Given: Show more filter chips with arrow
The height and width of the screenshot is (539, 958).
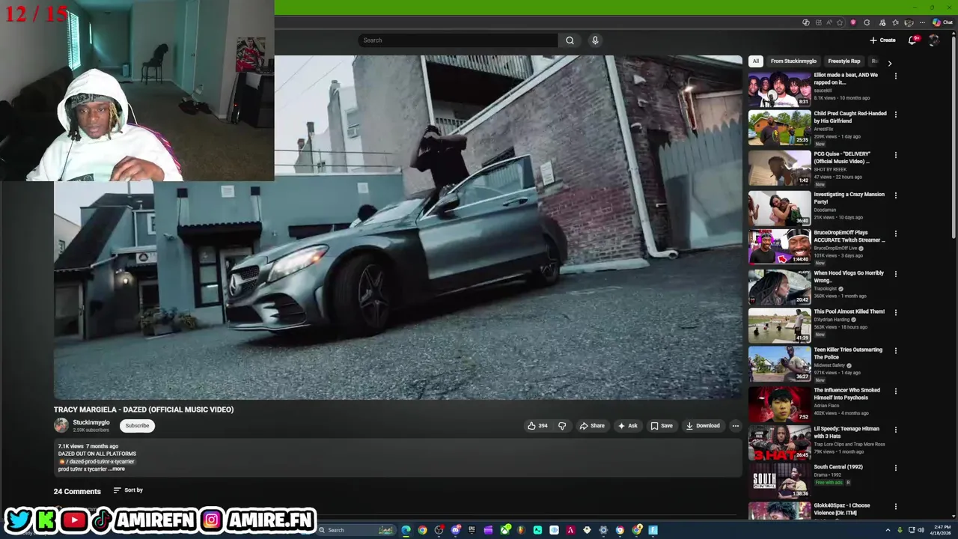Looking at the screenshot, I should (x=889, y=64).
